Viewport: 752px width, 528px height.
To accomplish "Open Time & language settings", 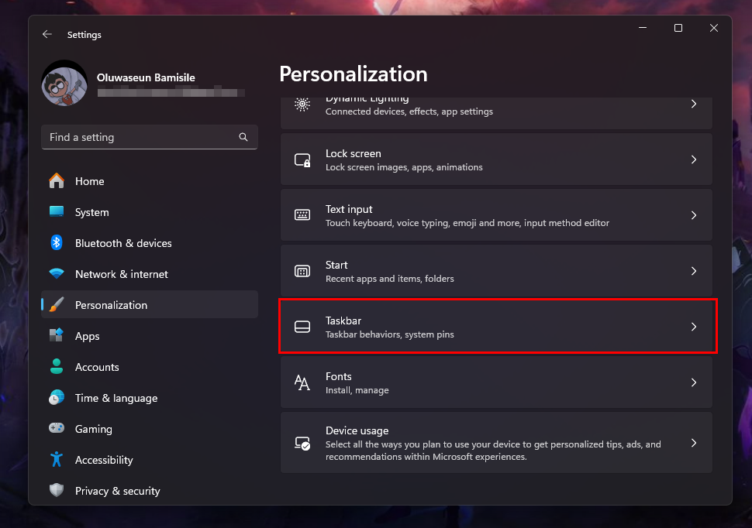I will tap(150, 398).
